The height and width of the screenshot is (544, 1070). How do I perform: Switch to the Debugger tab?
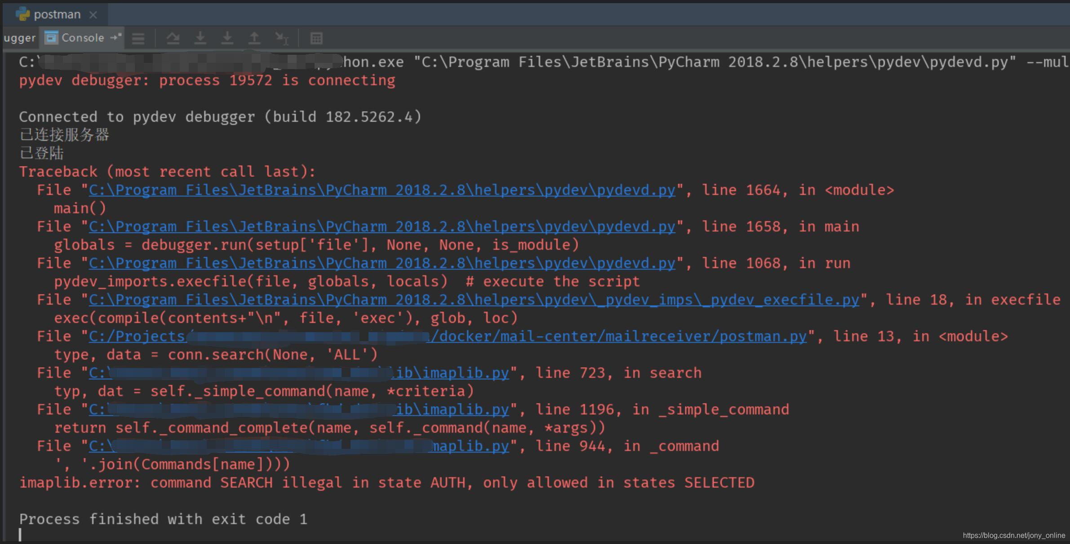[19, 38]
